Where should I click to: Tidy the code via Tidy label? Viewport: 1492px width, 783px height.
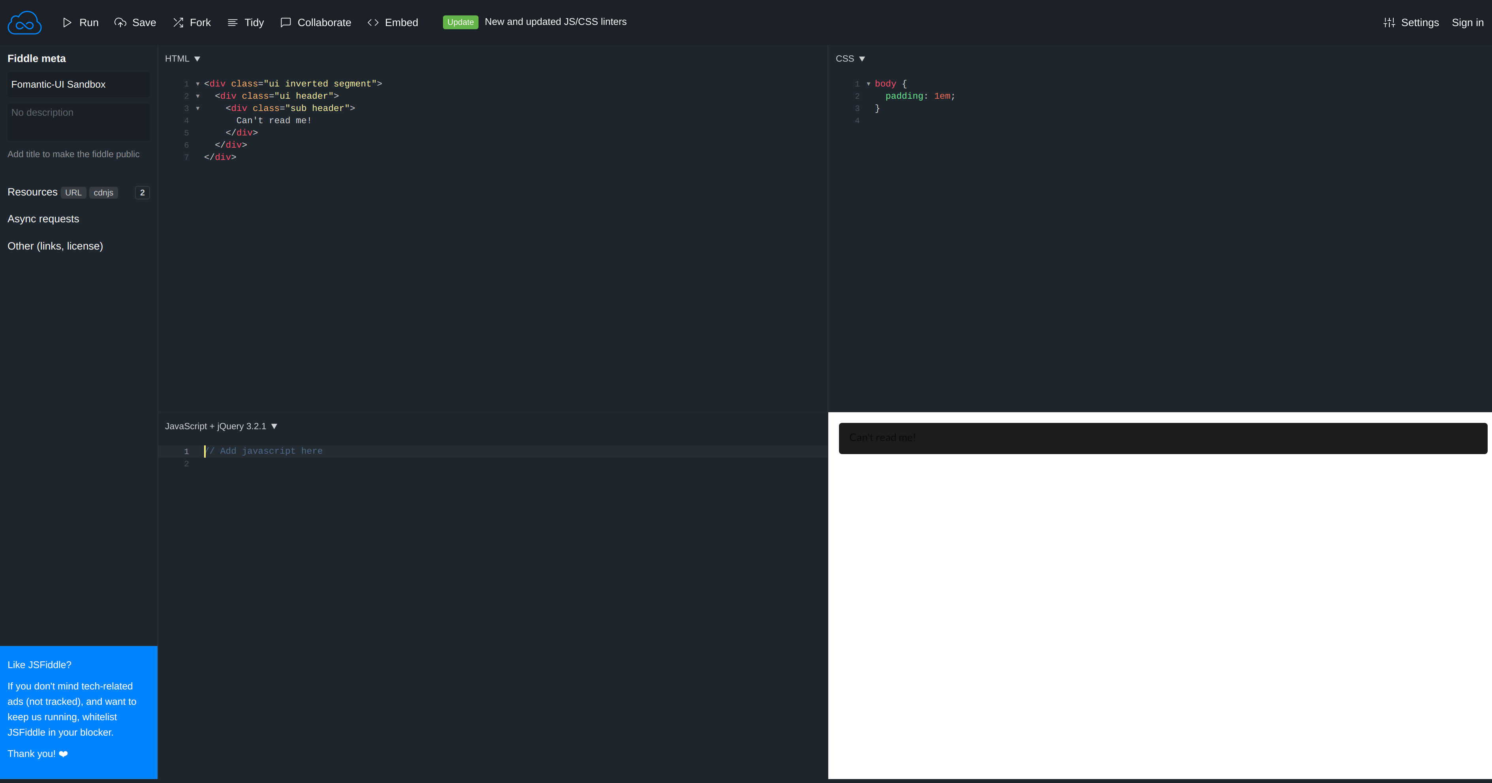pos(254,23)
